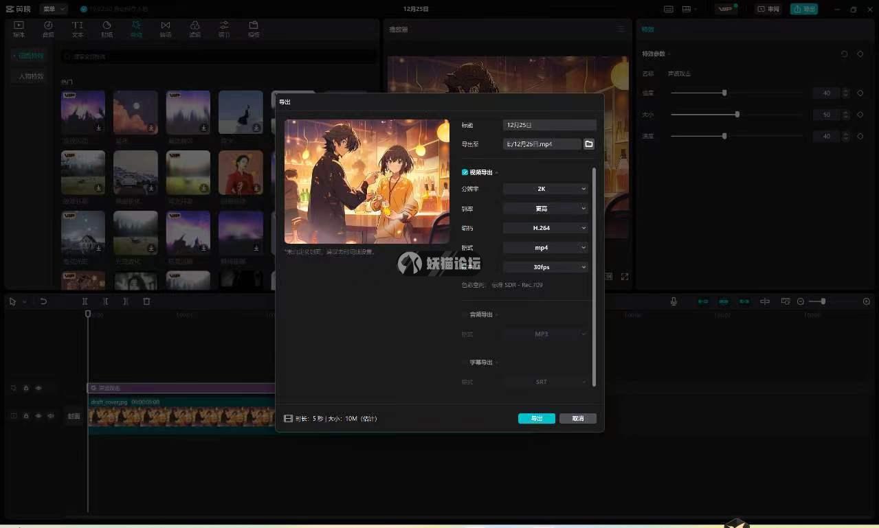879x528 pixels.
Task: Click the keyboard shortcuts icon in top bar
Action: click(x=669, y=9)
